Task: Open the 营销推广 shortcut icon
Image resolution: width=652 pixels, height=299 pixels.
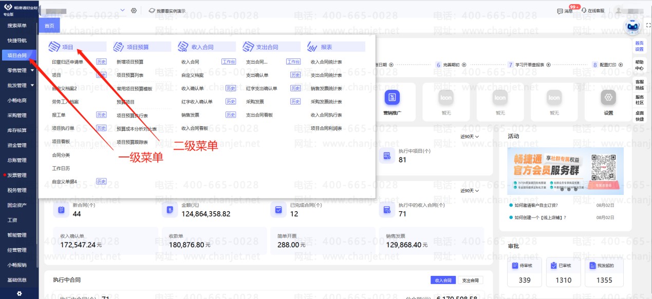Action: point(392,97)
